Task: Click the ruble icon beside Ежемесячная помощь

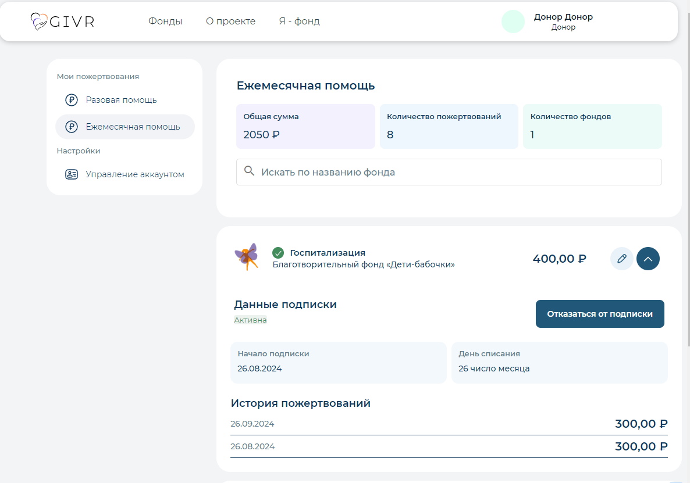Action: [x=72, y=127]
